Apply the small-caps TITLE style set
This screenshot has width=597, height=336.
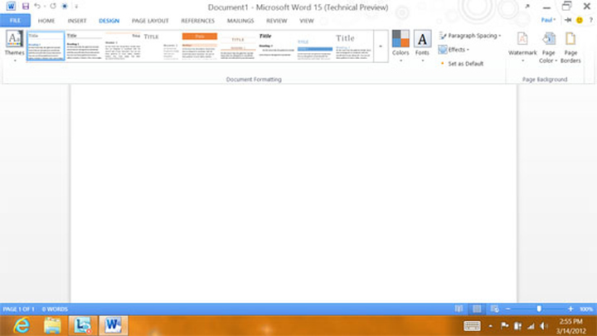tap(161, 46)
